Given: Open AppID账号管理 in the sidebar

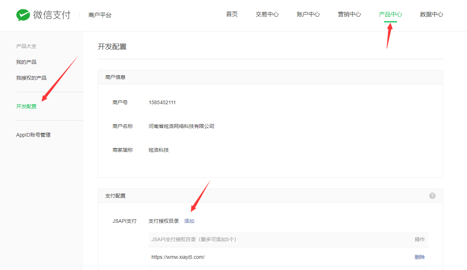Looking at the screenshot, I should (33, 135).
